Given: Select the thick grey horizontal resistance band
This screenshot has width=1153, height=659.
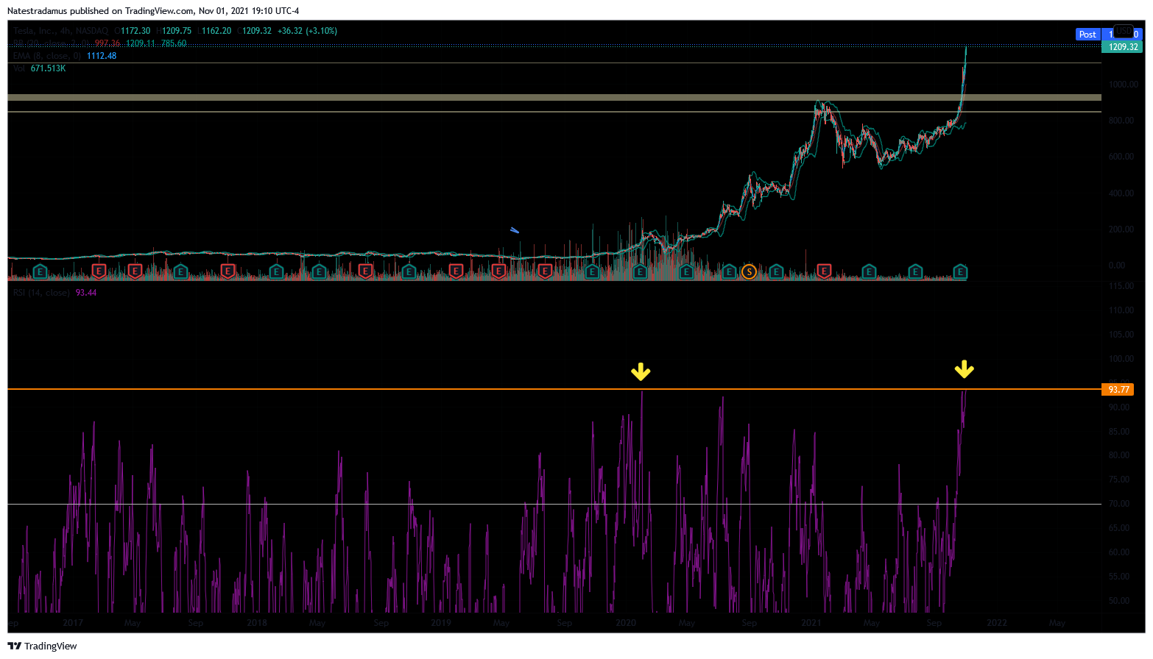Looking at the screenshot, I should (x=554, y=97).
